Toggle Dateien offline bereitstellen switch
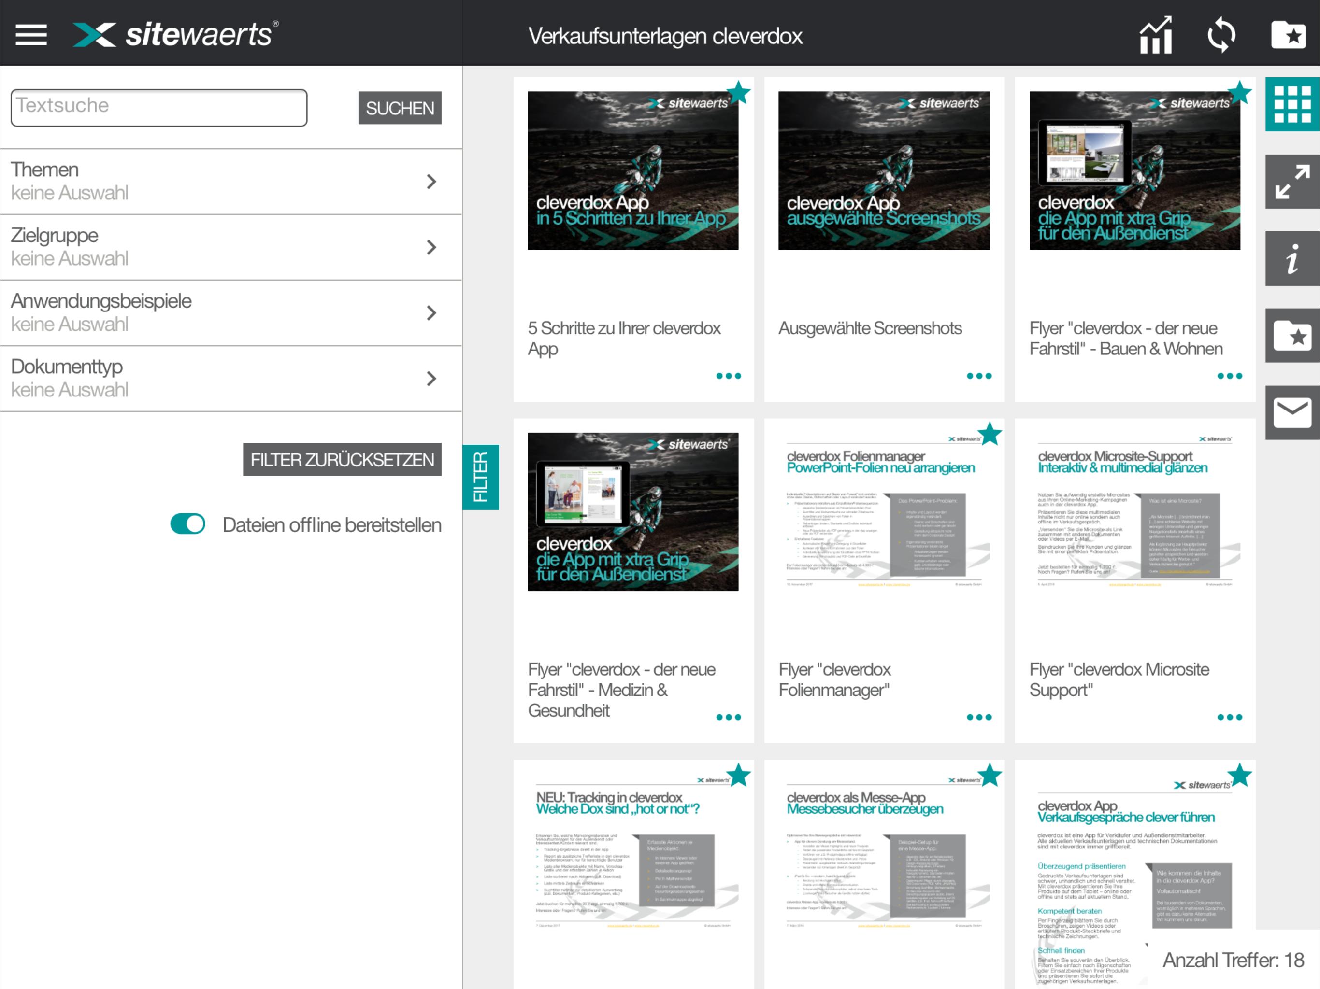 [188, 524]
